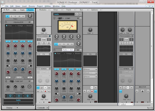Toggle input echo on first audio strip
The image size is (155, 111).
point(49,91)
